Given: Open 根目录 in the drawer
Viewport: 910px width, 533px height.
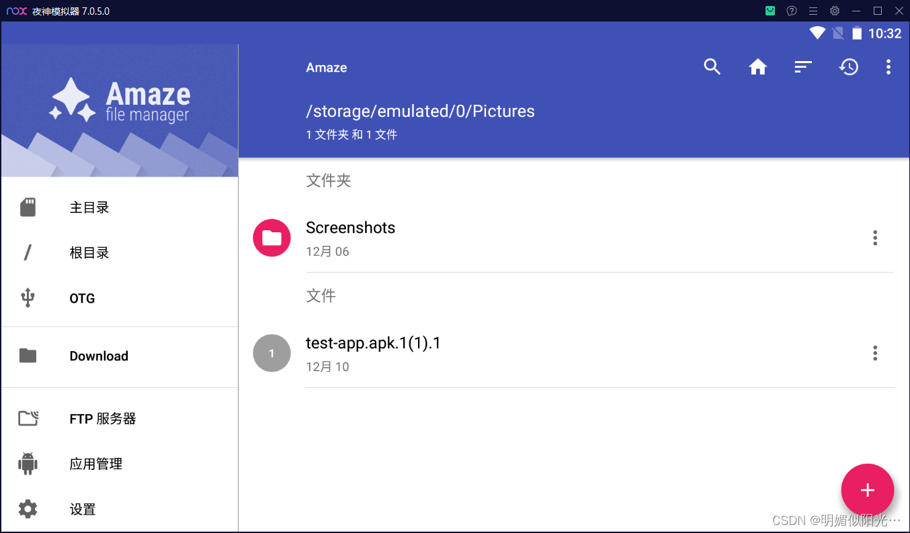Looking at the screenshot, I should pos(120,253).
